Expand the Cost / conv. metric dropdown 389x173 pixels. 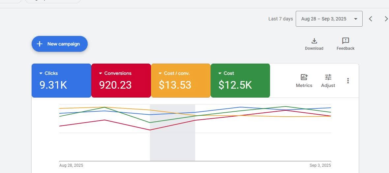pos(161,73)
